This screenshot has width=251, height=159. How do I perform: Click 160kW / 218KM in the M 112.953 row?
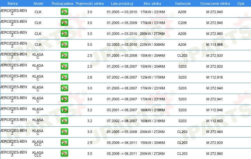coord(152,121)
